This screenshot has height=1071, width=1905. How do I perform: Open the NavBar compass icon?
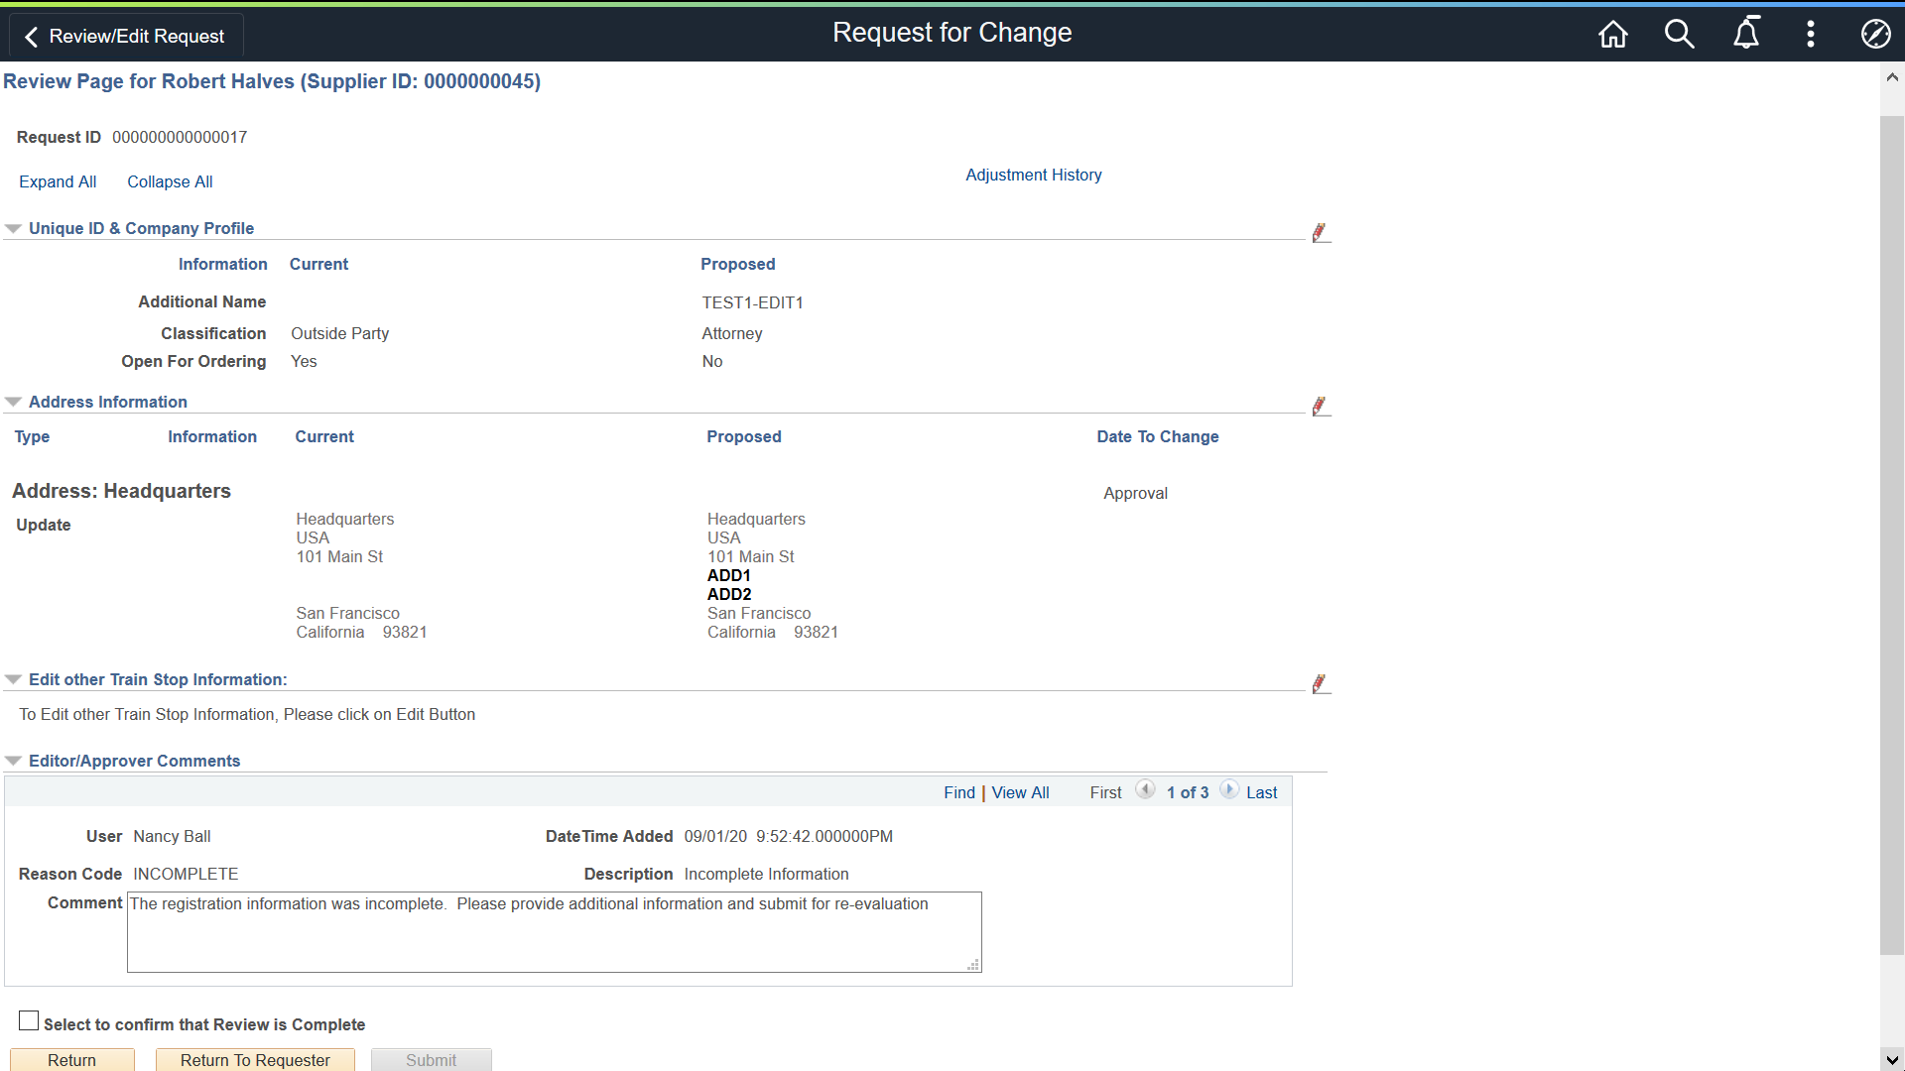coord(1876,33)
